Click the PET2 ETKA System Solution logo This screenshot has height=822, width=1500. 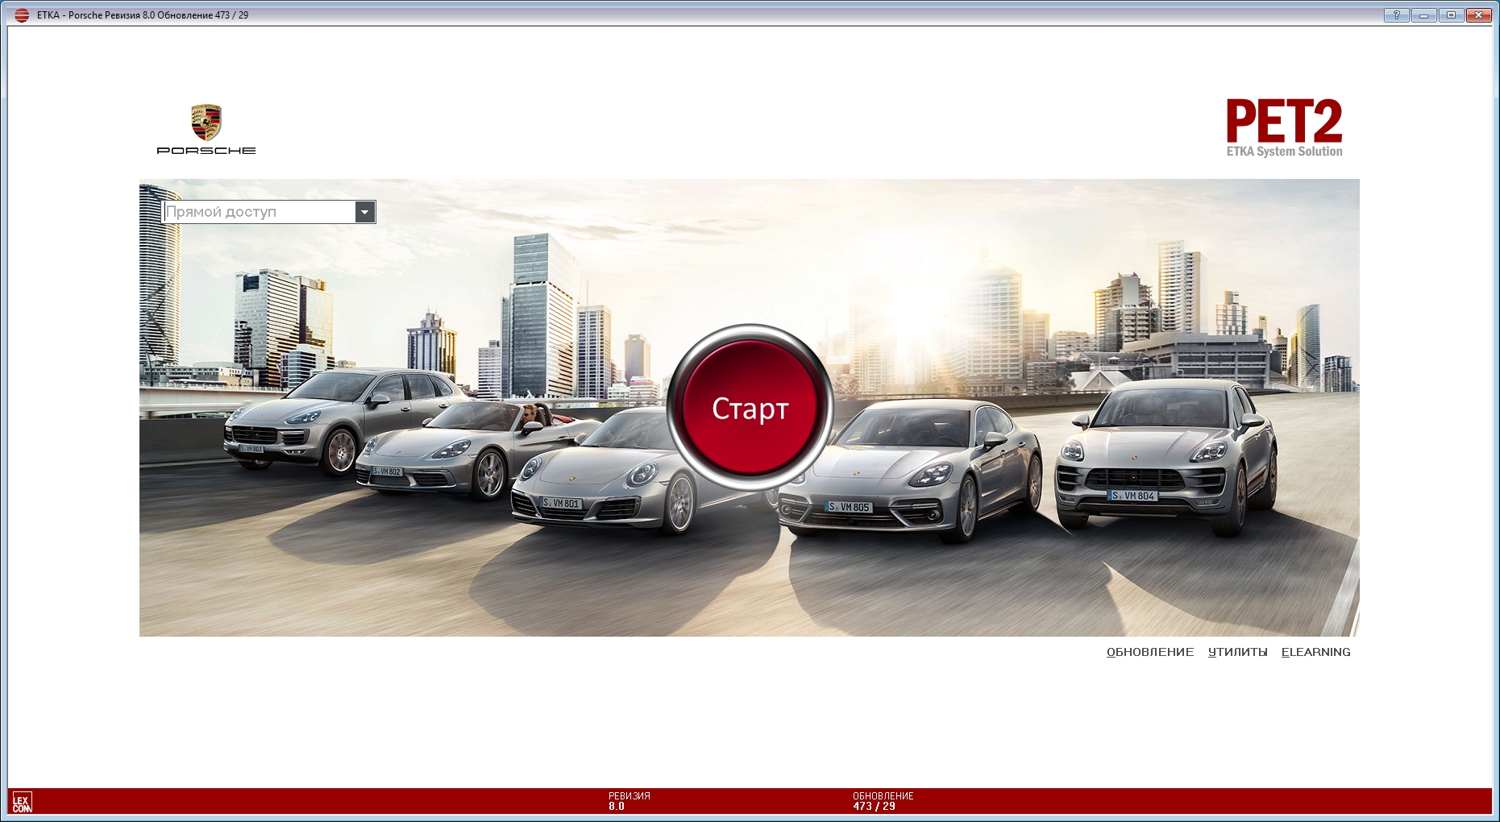coord(1284,128)
